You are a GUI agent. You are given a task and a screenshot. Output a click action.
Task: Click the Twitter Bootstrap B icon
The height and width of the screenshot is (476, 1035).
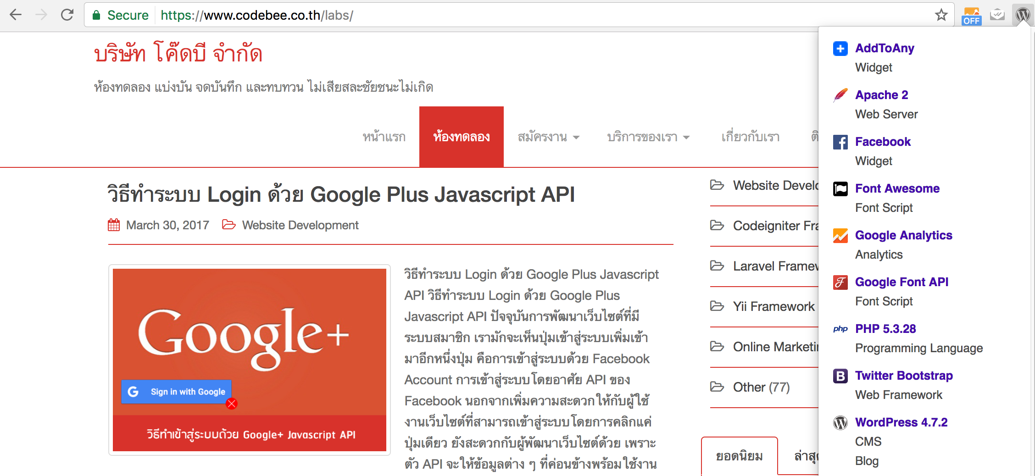[x=840, y=376]
